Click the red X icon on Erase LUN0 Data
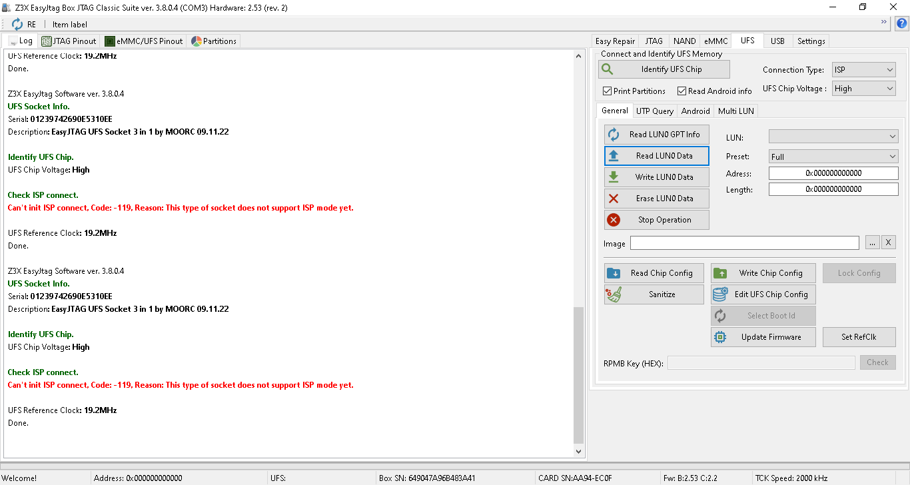910x485 pixels. 614,198
